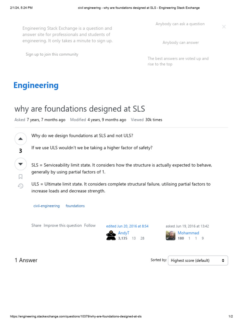
Task: Click AndyT's avatar image
Action: tap(111, 235)
